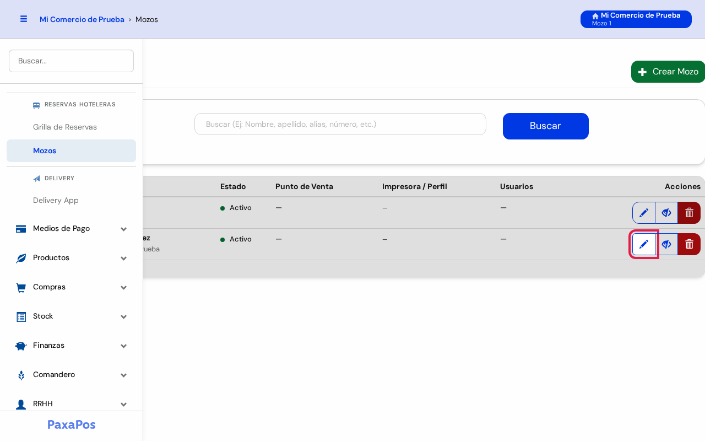Click the credit card icon for Medios de Pago
This screenshot has height=441, width=705.
click(21, 229)
